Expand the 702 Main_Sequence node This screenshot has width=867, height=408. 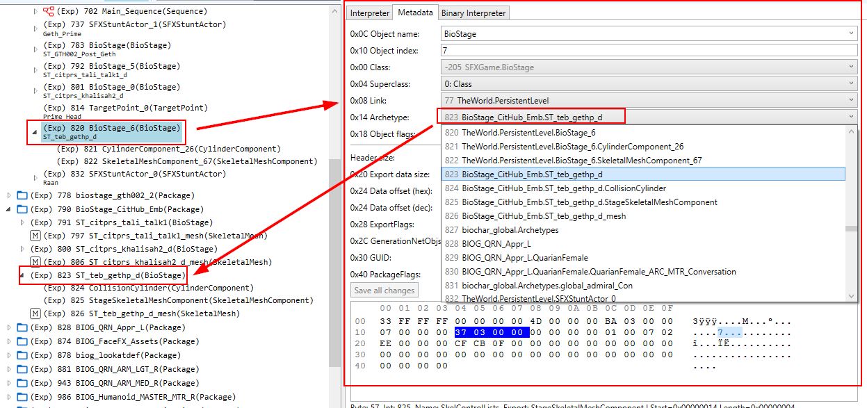tap(35, 12)
